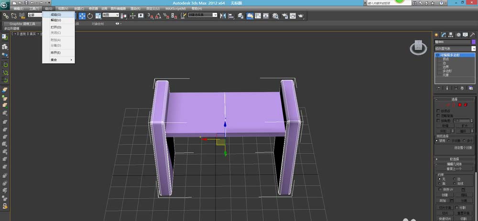
Task: Open the 全部 selection filter dropdown
Action: (x=35, y=15)
